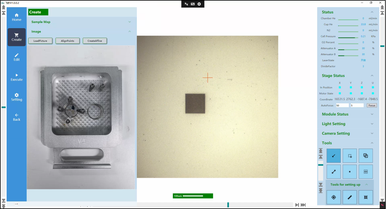Click the crosshair target setup tool
386x209 pixels.
click(334, 197)
